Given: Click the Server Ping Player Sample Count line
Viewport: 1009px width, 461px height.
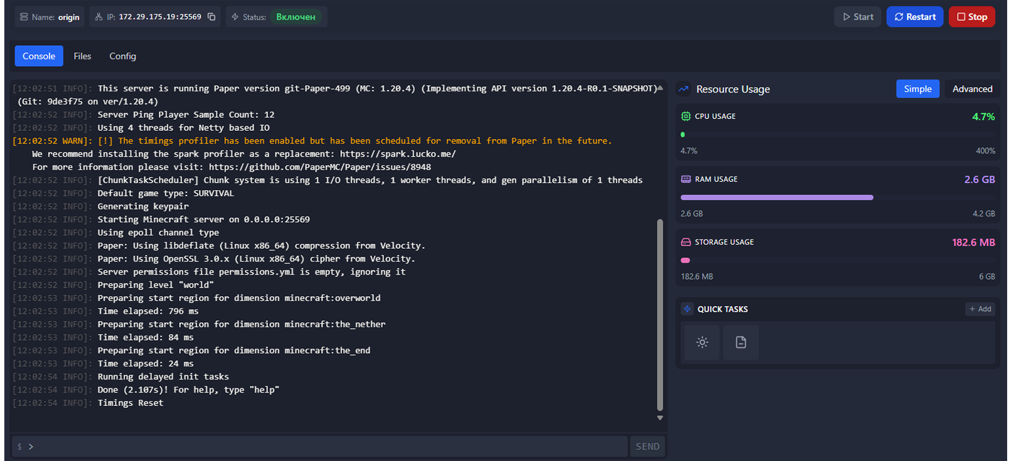Looking at the screenshot, I should [x=186, y=114].
